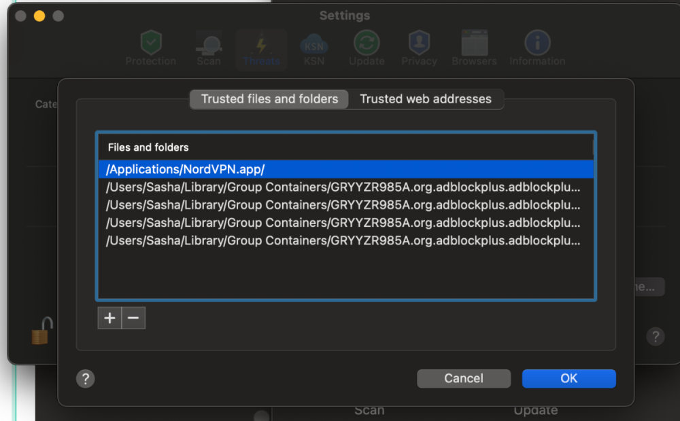Image resolution: width=680 pixels, height=421 pixels.
Task: Click the Files and folders column header
Action: click(x=345, y=147)
